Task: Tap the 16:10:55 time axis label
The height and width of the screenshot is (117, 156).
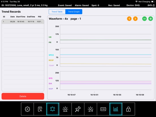Action: coord(117,95)
